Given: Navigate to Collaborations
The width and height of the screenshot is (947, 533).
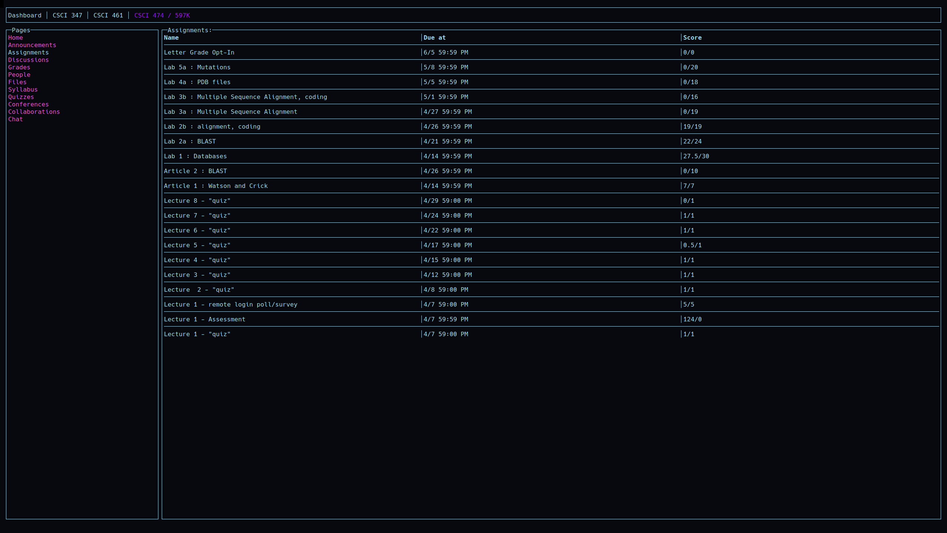Looking at the screenshot, I should (x=34, y=112).
